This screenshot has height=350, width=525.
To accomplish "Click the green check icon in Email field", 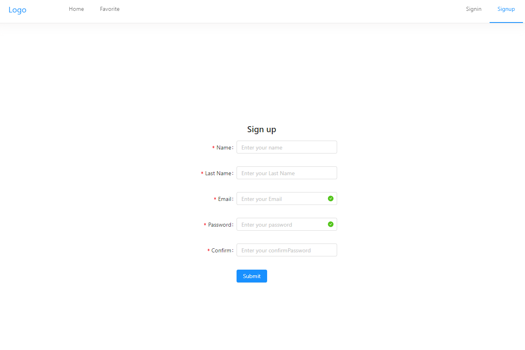I will pos(331,199).
